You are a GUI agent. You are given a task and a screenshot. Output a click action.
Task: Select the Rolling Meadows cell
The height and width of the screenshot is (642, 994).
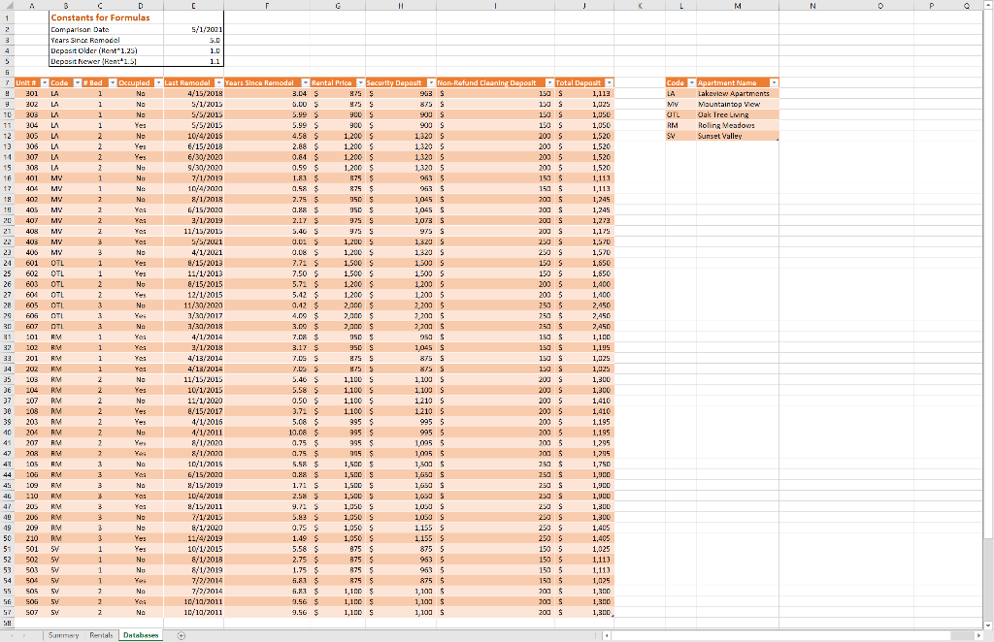click(x=738, y=125)
